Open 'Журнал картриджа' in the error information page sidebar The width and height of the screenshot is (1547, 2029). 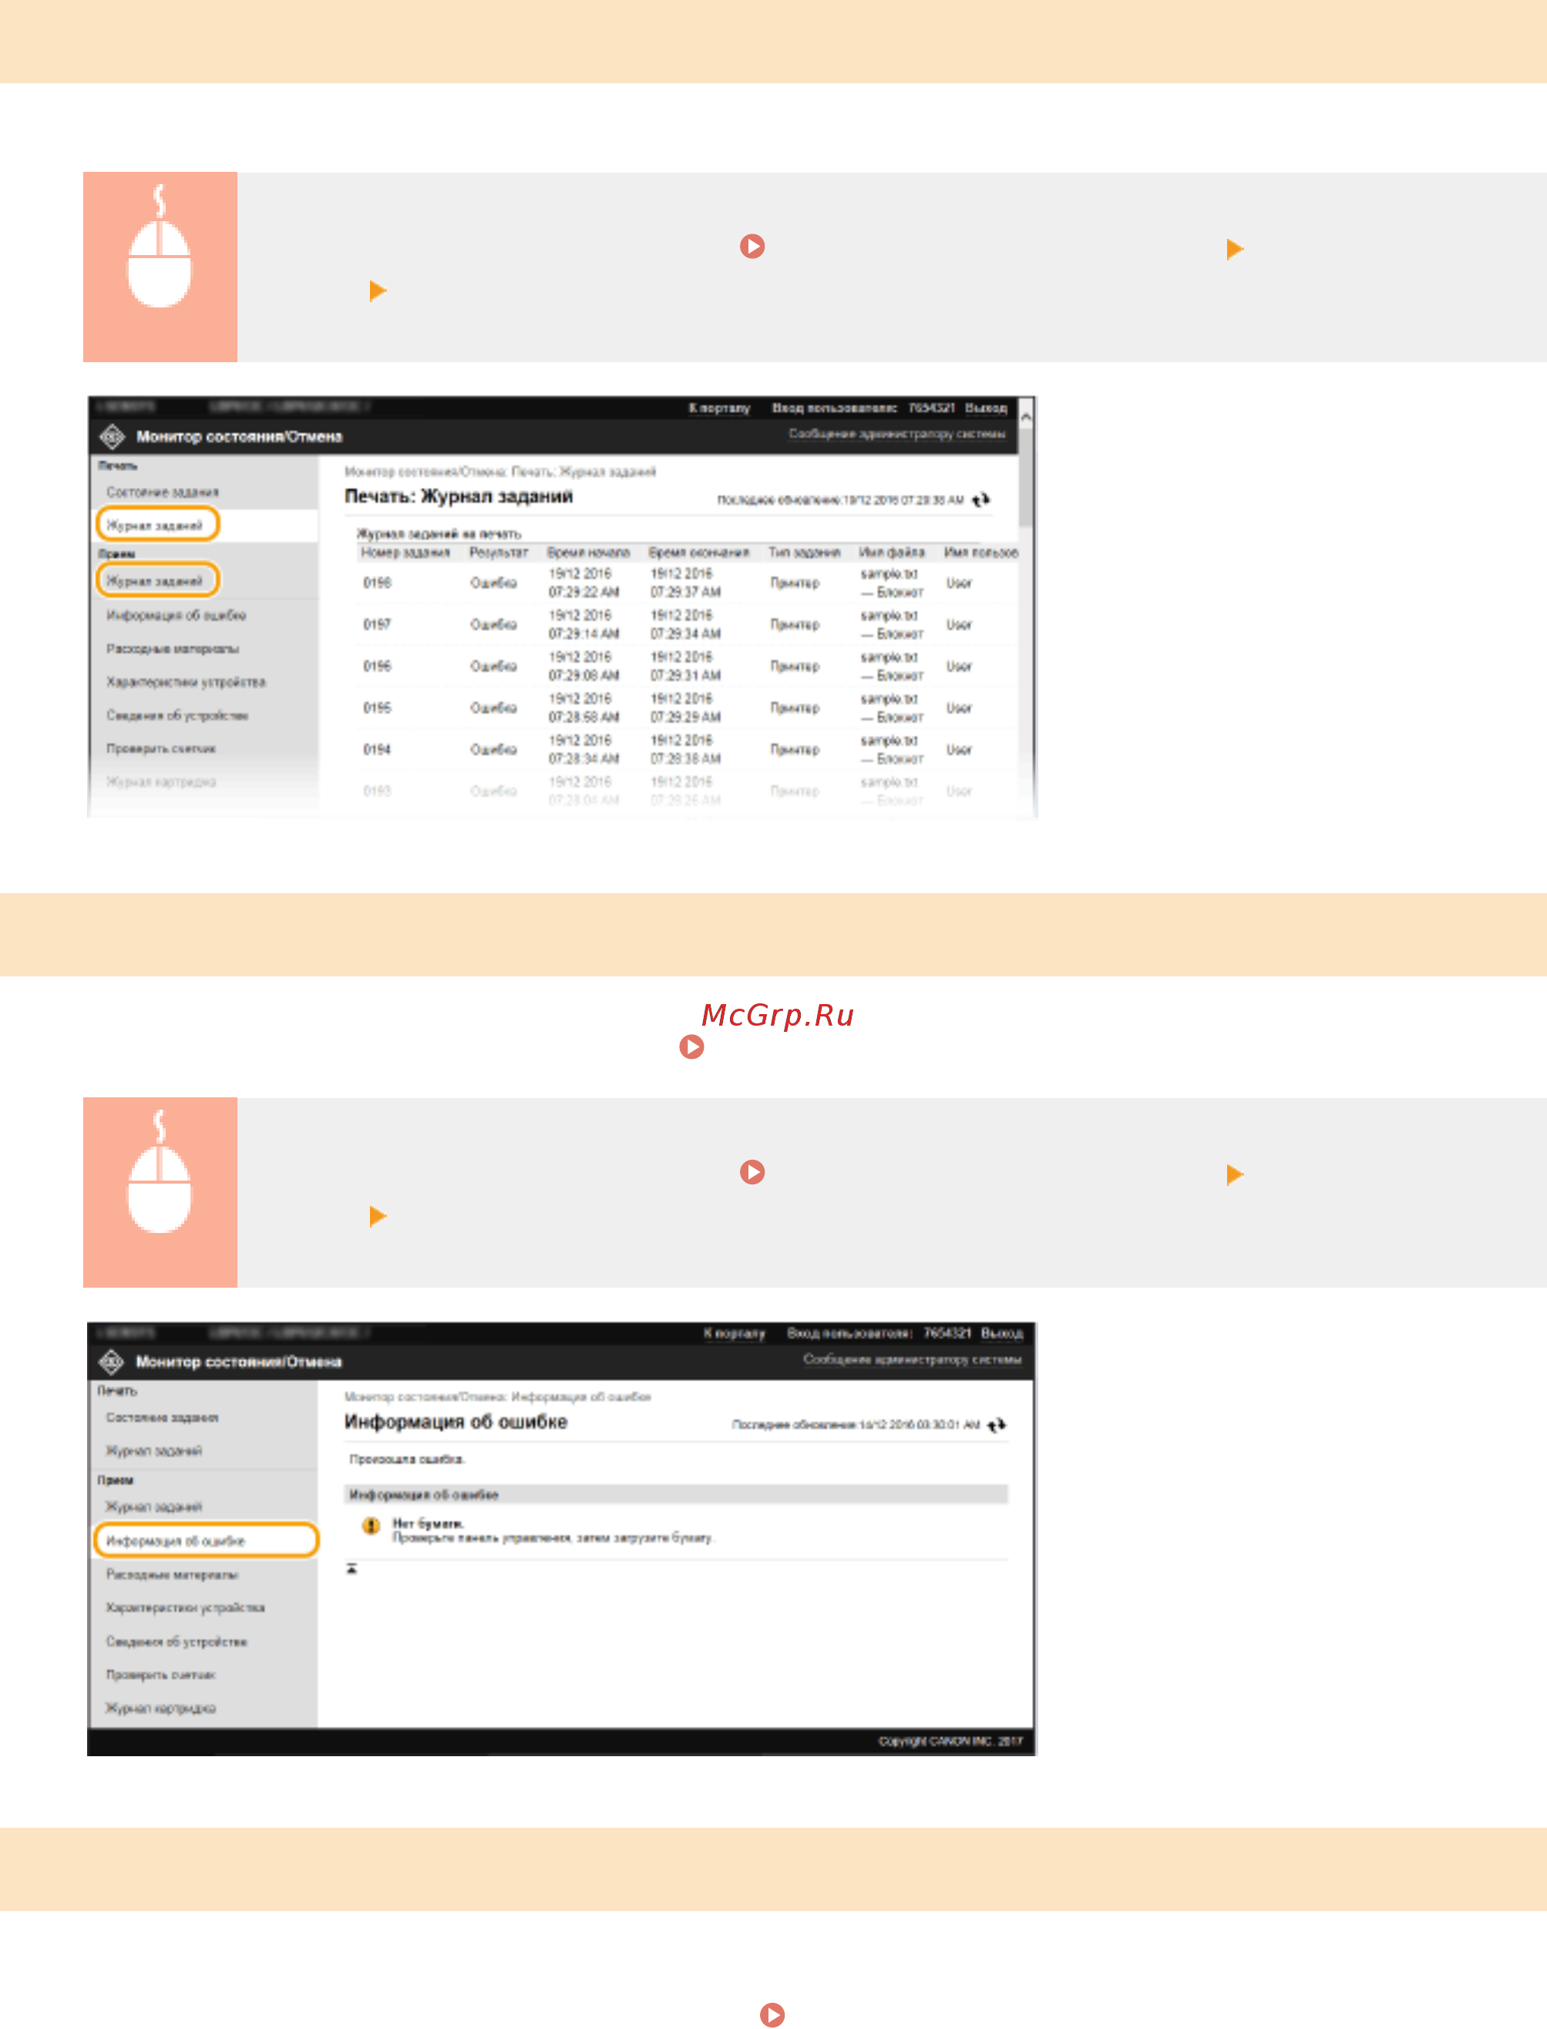click(x=160, y=1708)
